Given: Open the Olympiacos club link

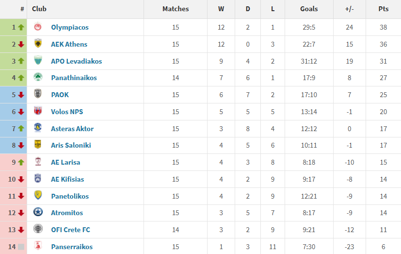Looking at the screenshot, I should [x=70, y=27].
